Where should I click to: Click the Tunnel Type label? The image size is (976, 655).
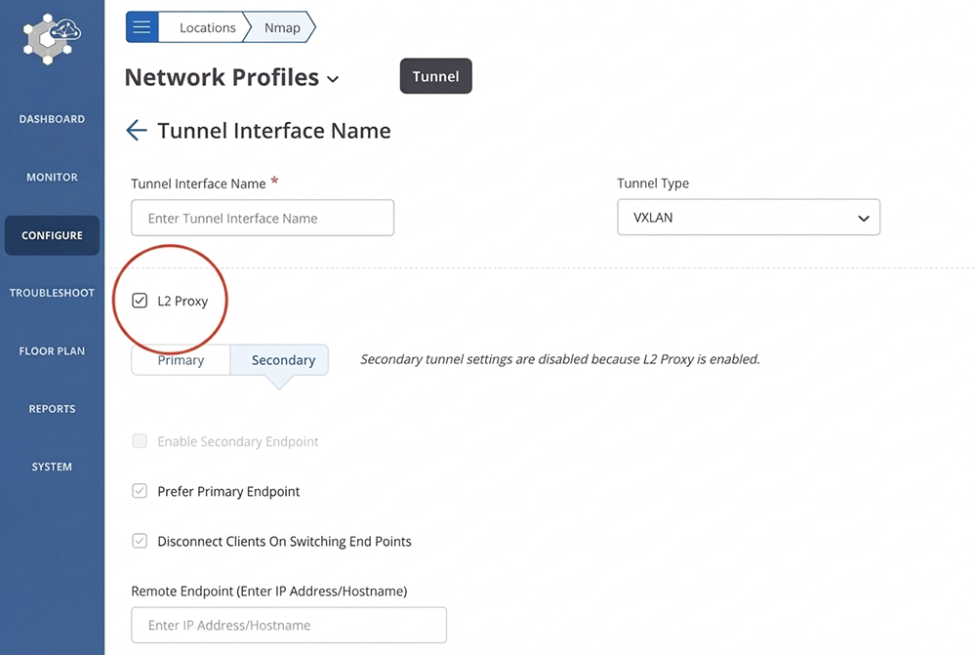[x=653, y=184]
